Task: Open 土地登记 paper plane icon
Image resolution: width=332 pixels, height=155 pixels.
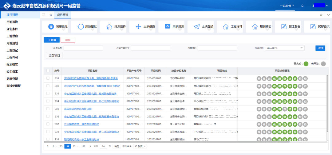Action: [197, 27]
